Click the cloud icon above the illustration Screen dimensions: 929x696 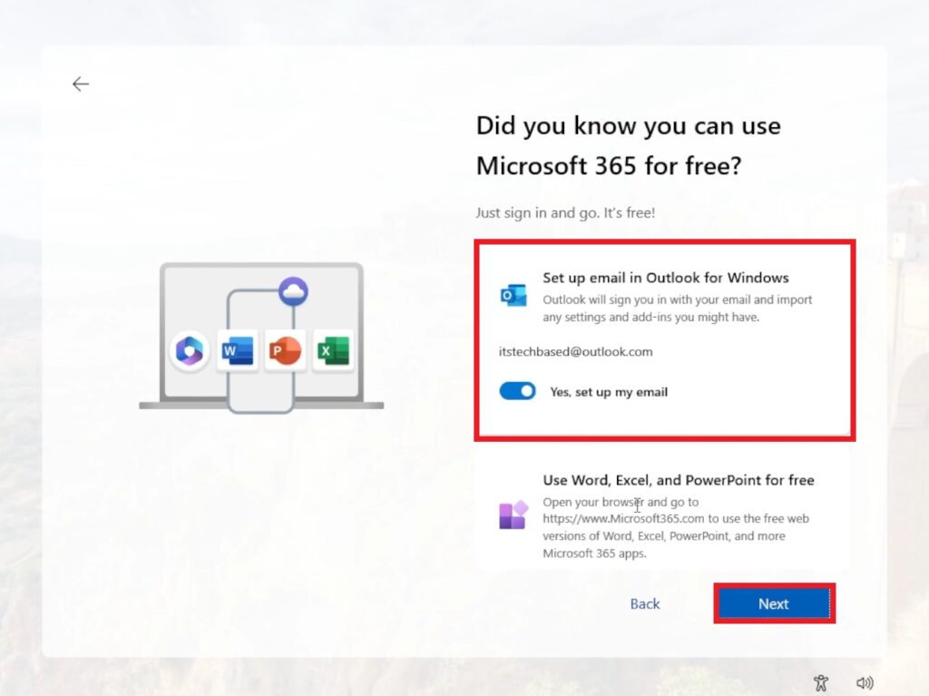coord(293,291)
